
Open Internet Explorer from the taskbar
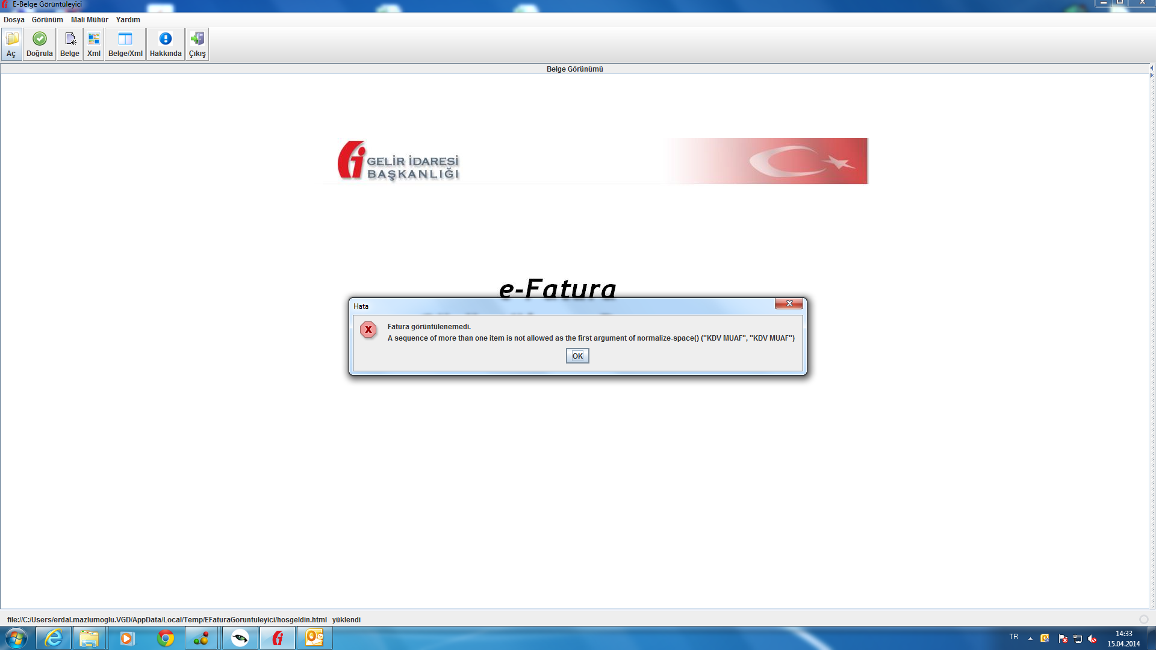(54, 638)
